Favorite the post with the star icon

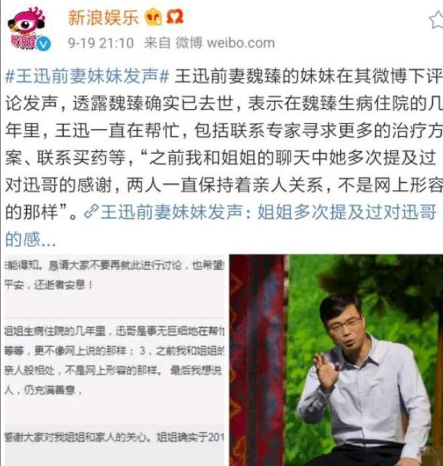(x=436, y=20)
